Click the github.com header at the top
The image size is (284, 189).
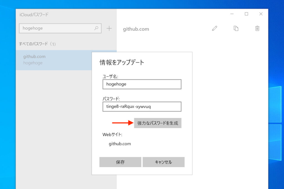point(136,29)
